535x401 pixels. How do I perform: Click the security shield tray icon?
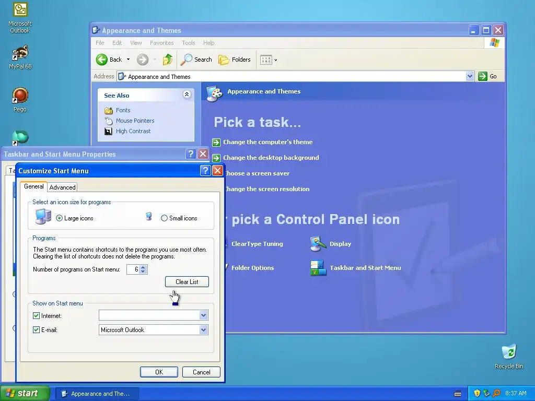pos(477,393)
